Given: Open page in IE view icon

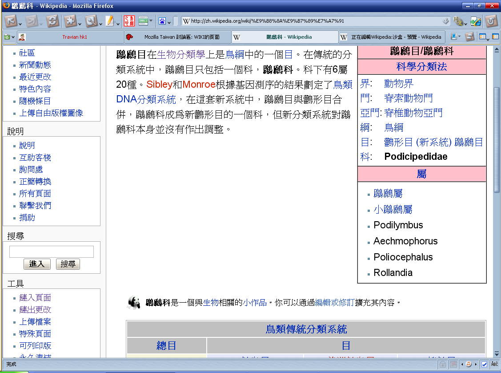Looking at the screenshot, I should [476, 21].
